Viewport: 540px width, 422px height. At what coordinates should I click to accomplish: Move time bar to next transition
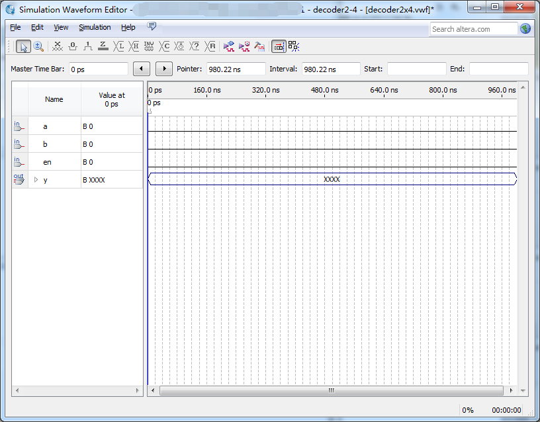click(164, 69)
